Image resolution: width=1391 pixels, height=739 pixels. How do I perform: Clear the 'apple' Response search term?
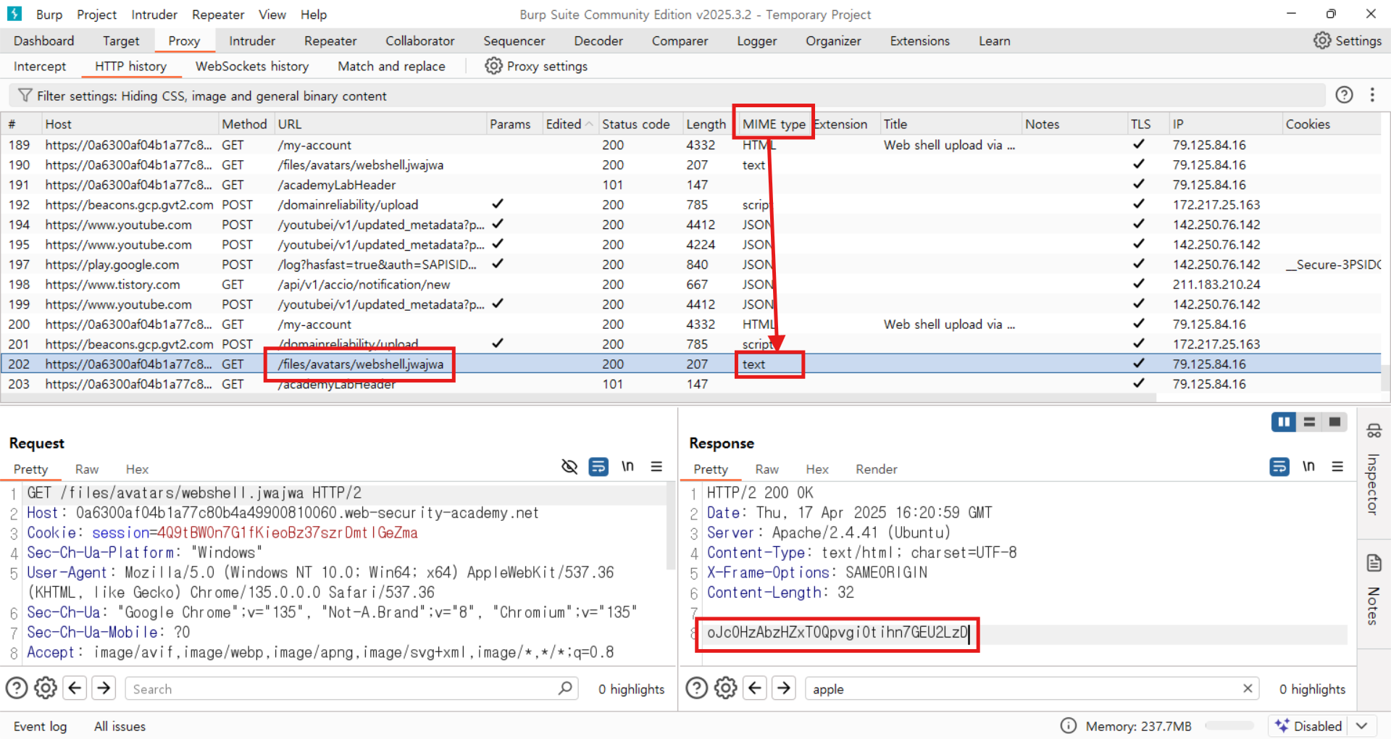pyautogui.click(x=1248, y=688)
